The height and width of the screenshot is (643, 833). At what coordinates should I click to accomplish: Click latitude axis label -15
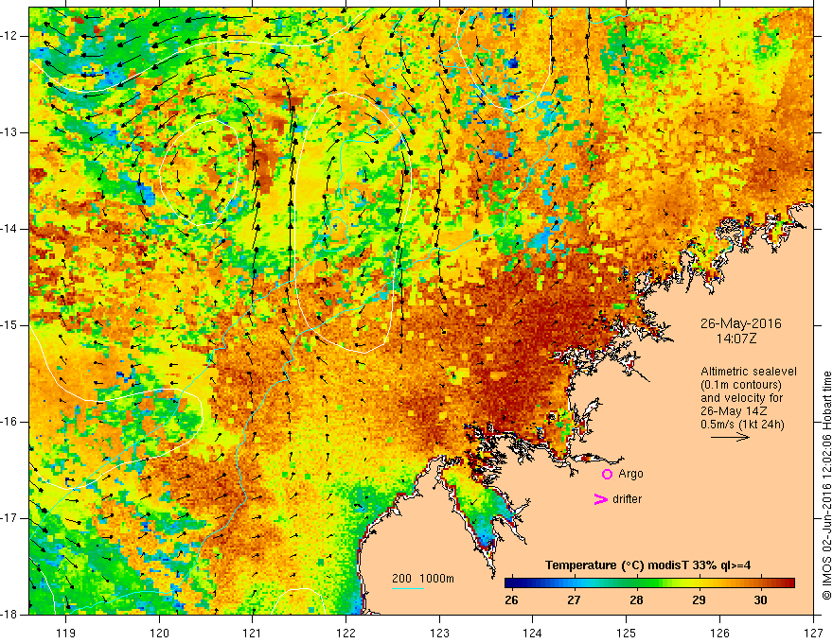[x=10, y=325]
